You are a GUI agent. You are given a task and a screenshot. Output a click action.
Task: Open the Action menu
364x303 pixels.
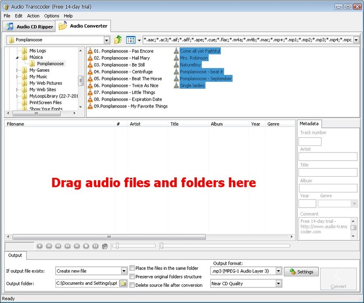tap(33, 16)
